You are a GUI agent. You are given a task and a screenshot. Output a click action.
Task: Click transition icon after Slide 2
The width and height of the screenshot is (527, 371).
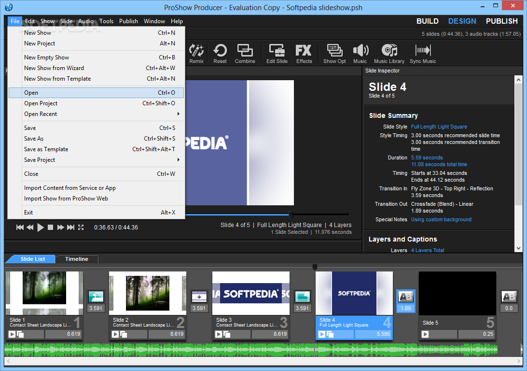click(x=199, y=297)
